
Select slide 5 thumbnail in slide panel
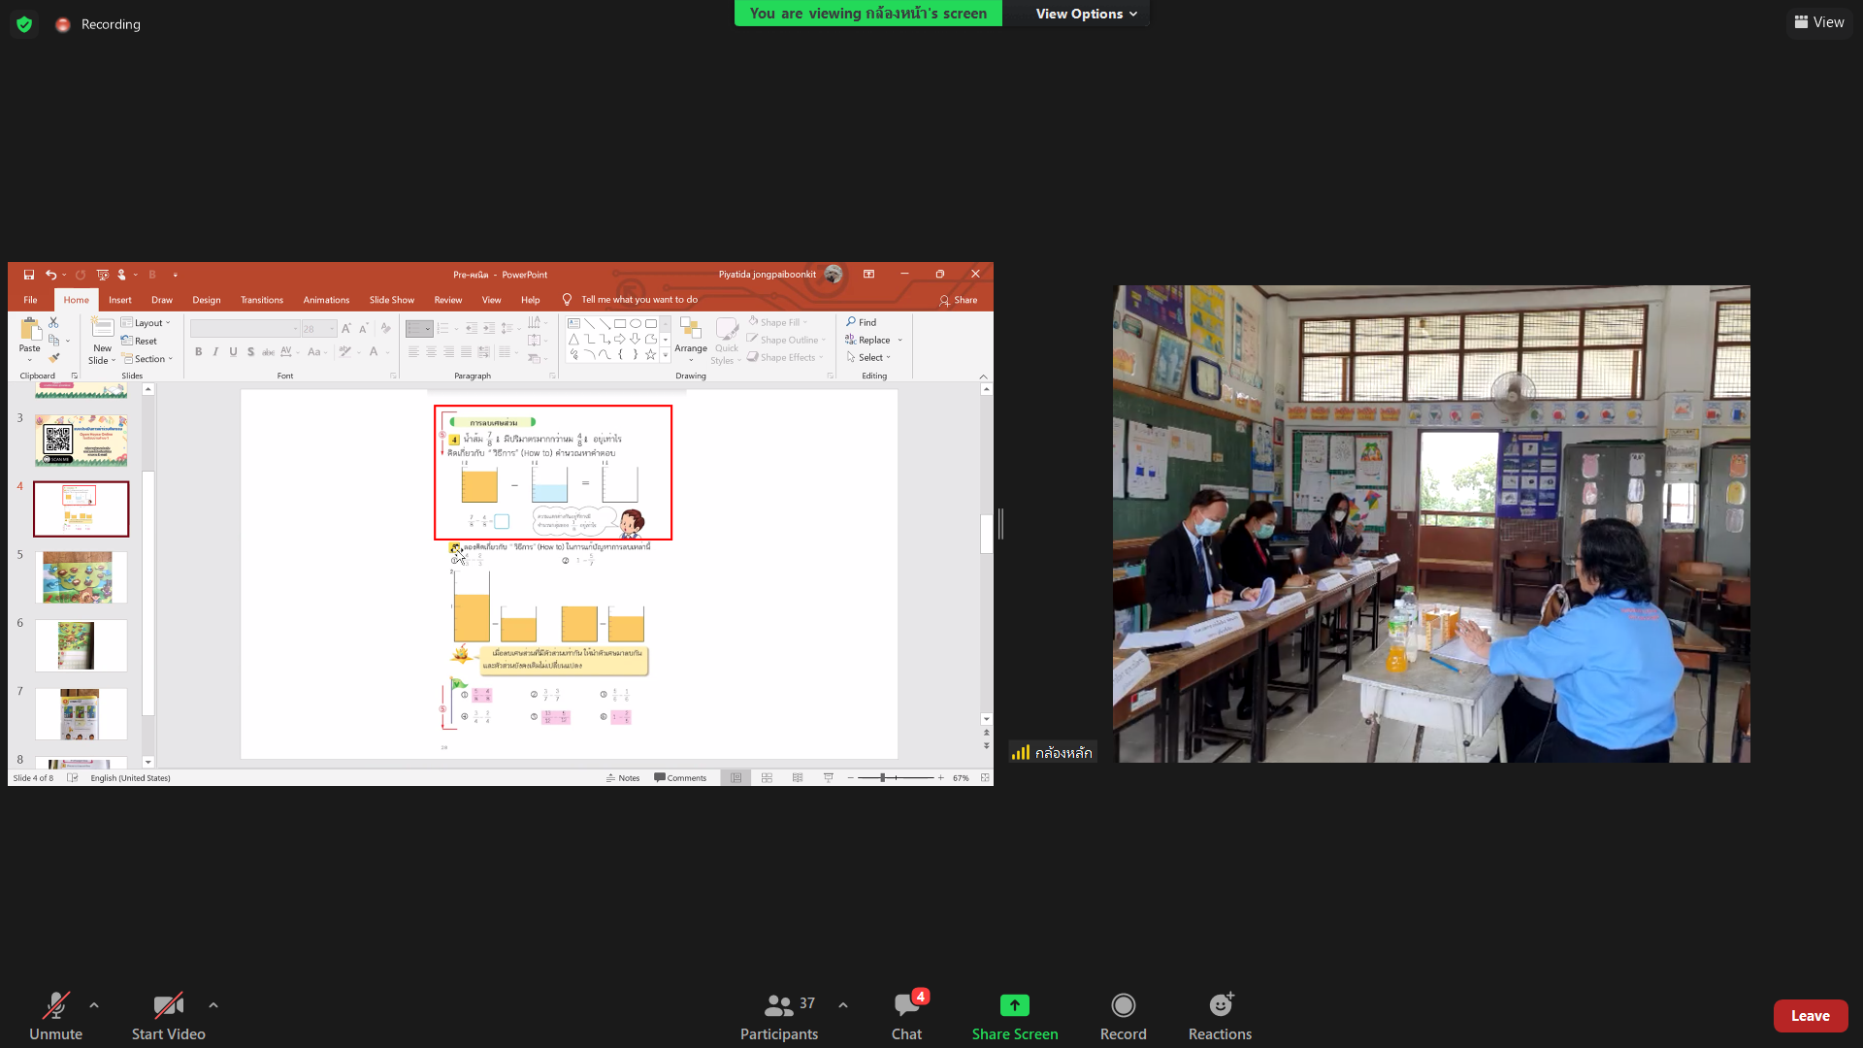81,577
